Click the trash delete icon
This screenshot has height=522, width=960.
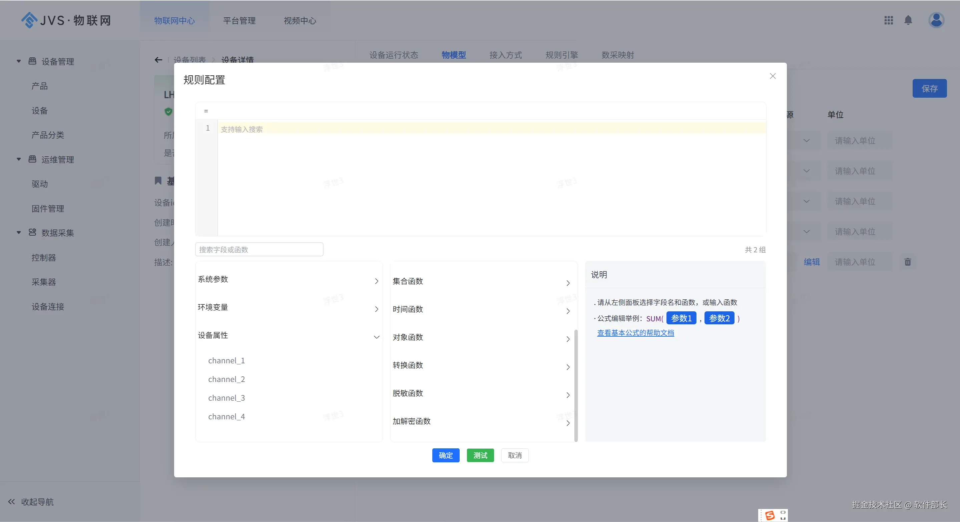pos(907,262)
